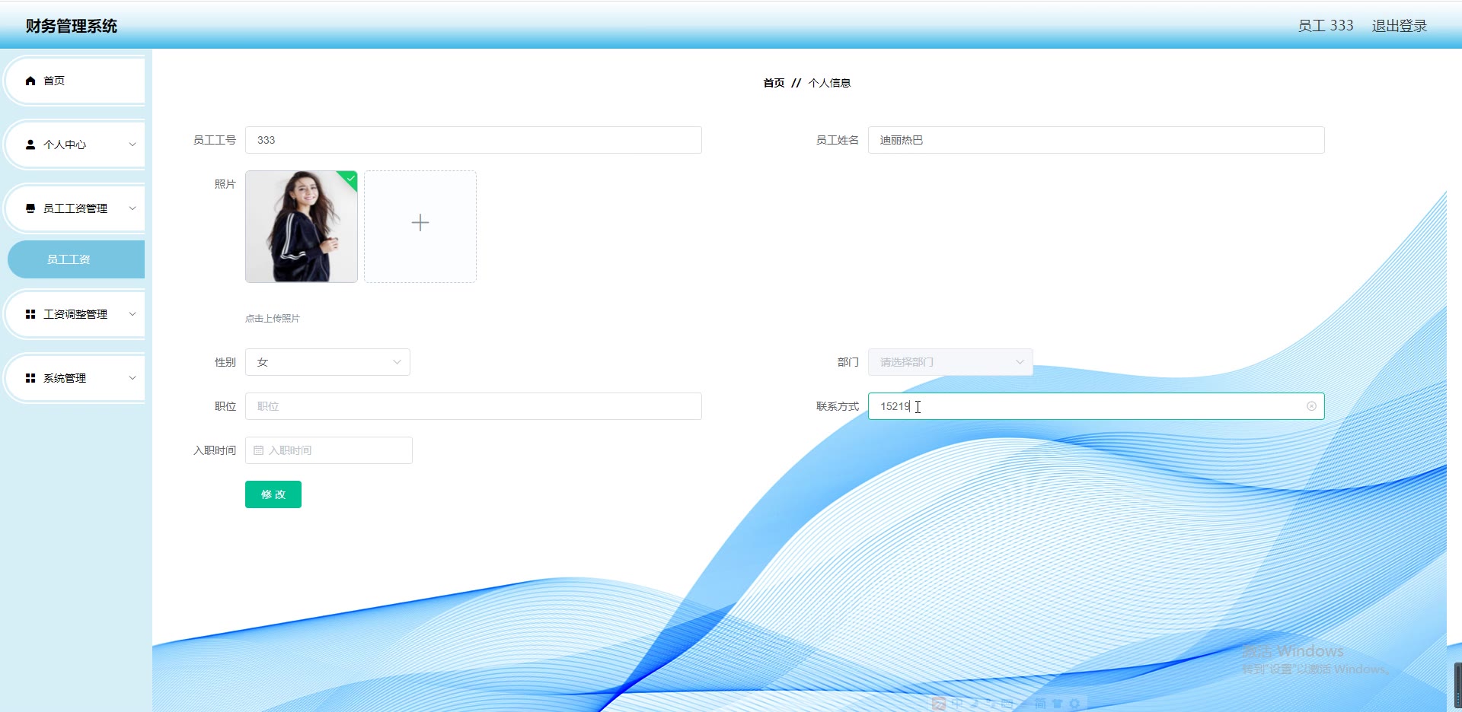Viewport: 1462px width, 712px height.
Task: Click the 财务管理系统 title
Action: [72, 26]
